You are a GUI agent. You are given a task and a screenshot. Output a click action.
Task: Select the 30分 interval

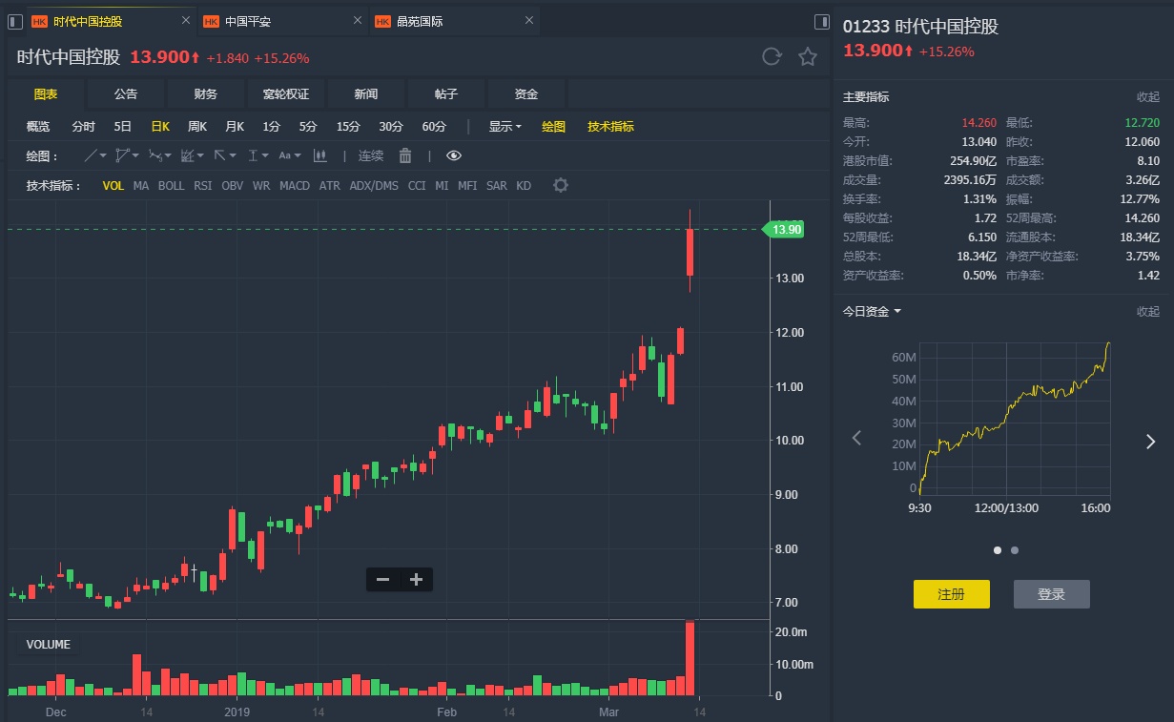(x=391, y=126)
